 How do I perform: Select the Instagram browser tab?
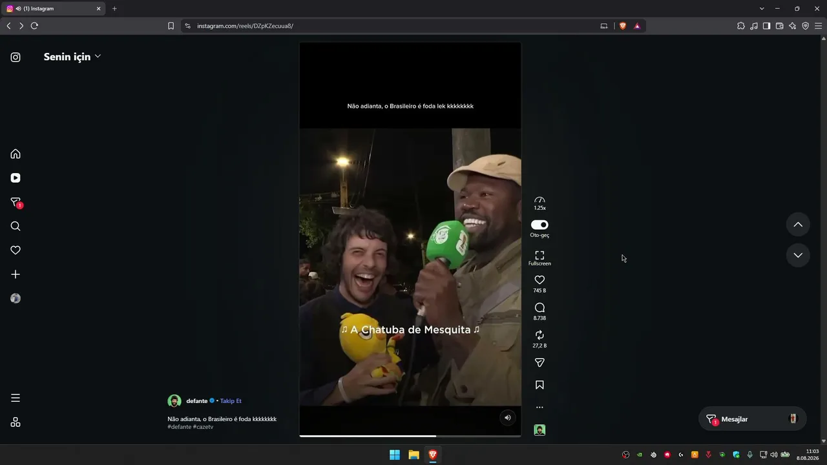pos(54,8)
